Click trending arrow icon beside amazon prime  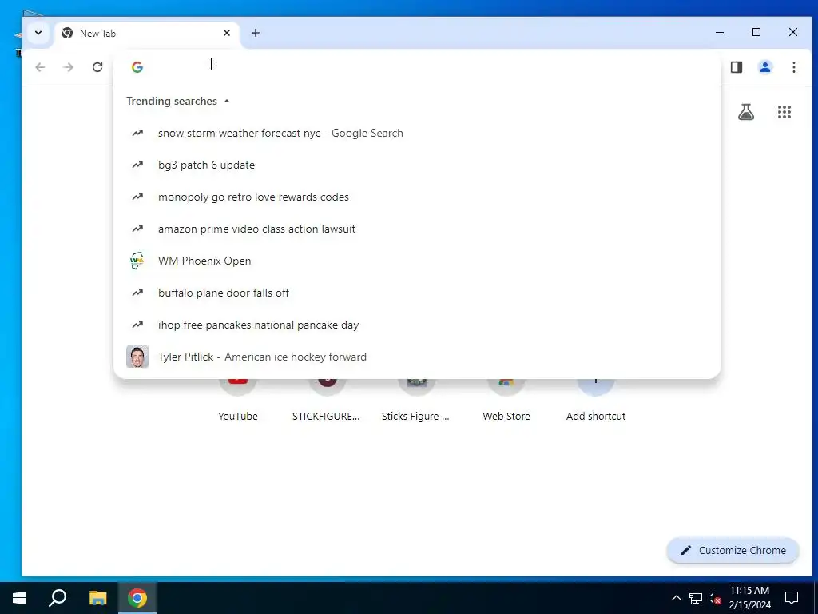pos(137,229)
